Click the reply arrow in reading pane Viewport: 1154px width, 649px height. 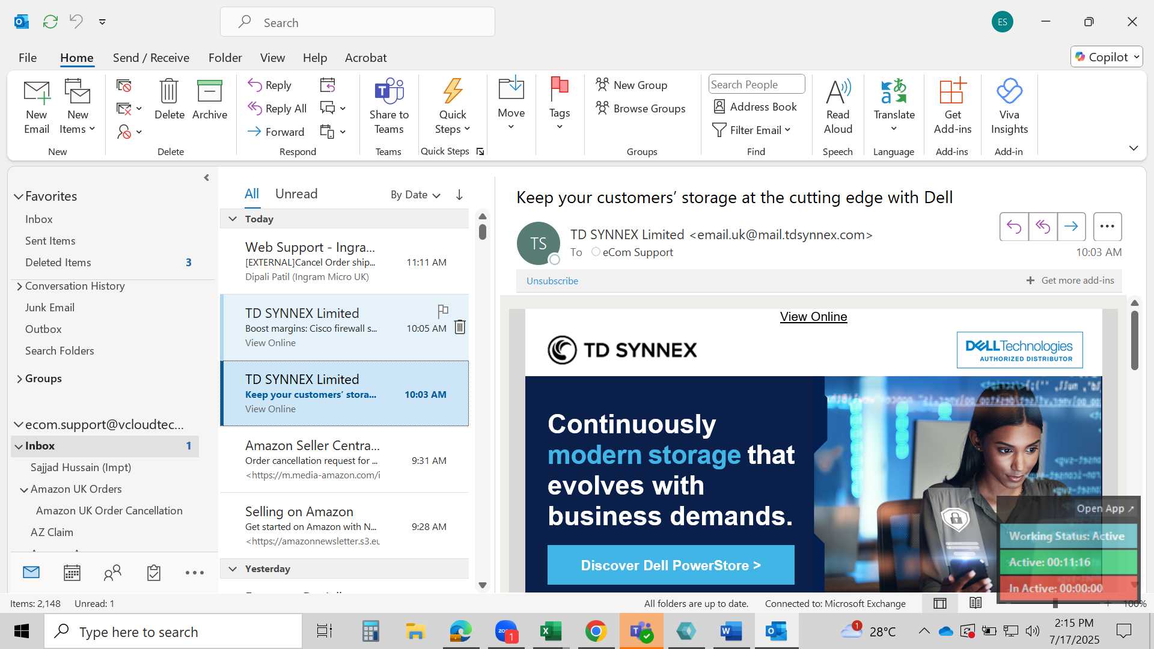1014,227
